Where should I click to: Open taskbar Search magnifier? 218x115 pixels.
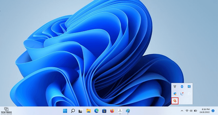(x=73, y=111)
